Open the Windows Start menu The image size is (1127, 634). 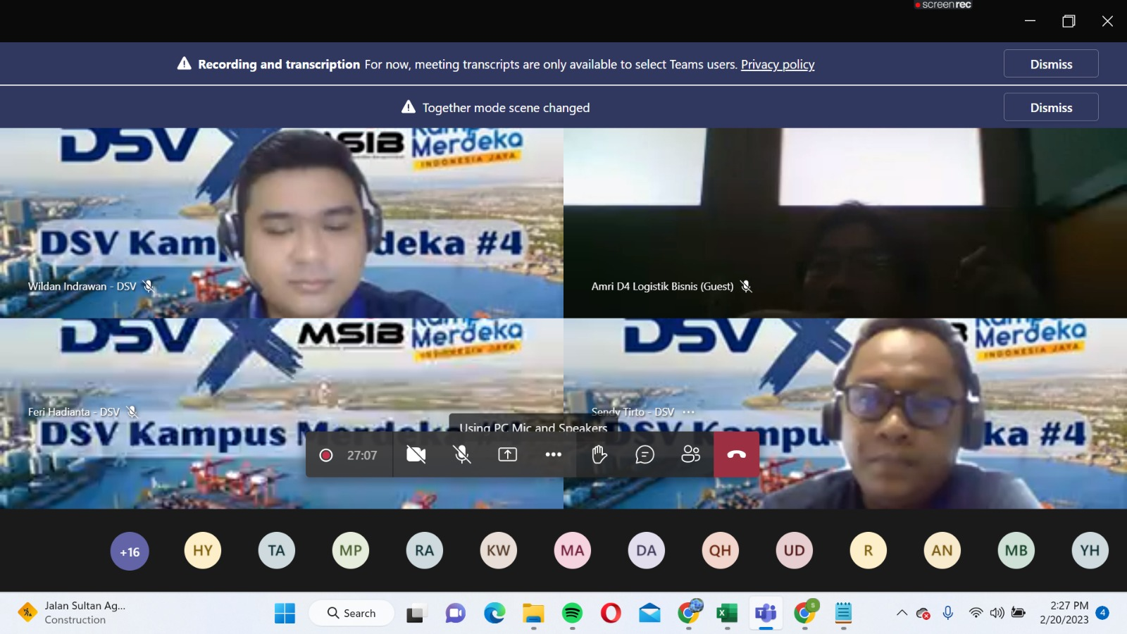(x=285, y=614)
